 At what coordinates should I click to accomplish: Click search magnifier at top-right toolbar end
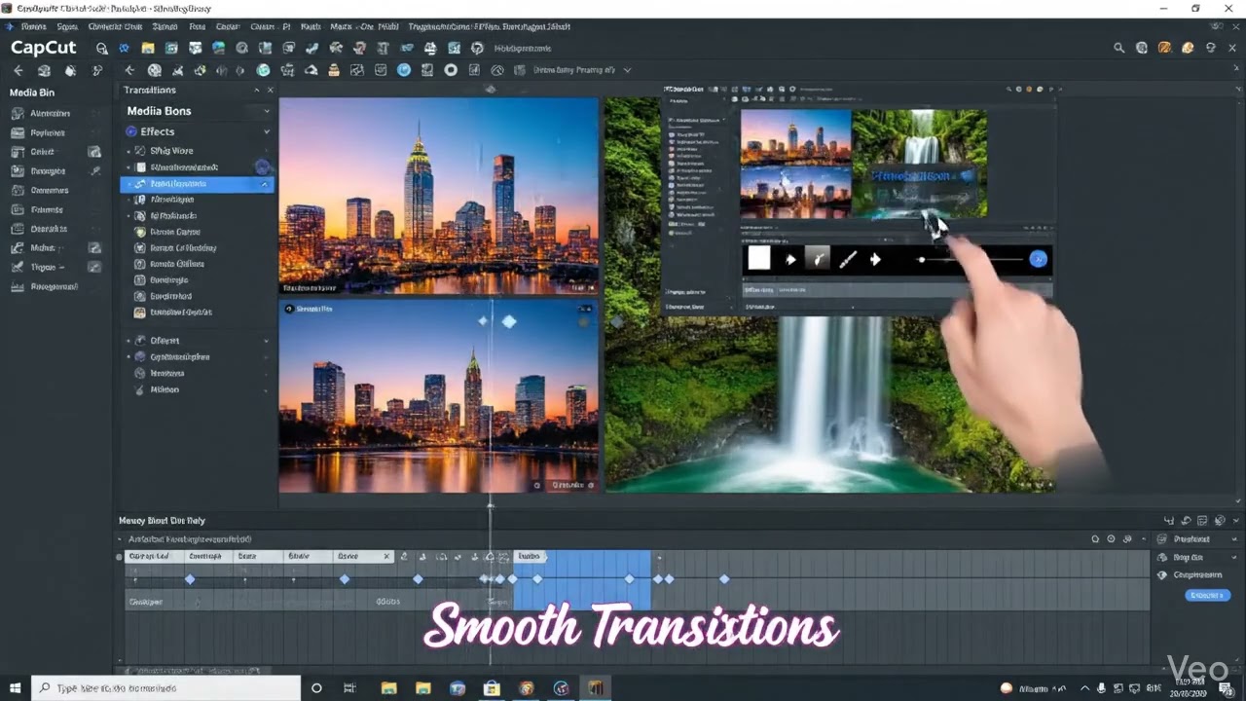[1119, 48]
